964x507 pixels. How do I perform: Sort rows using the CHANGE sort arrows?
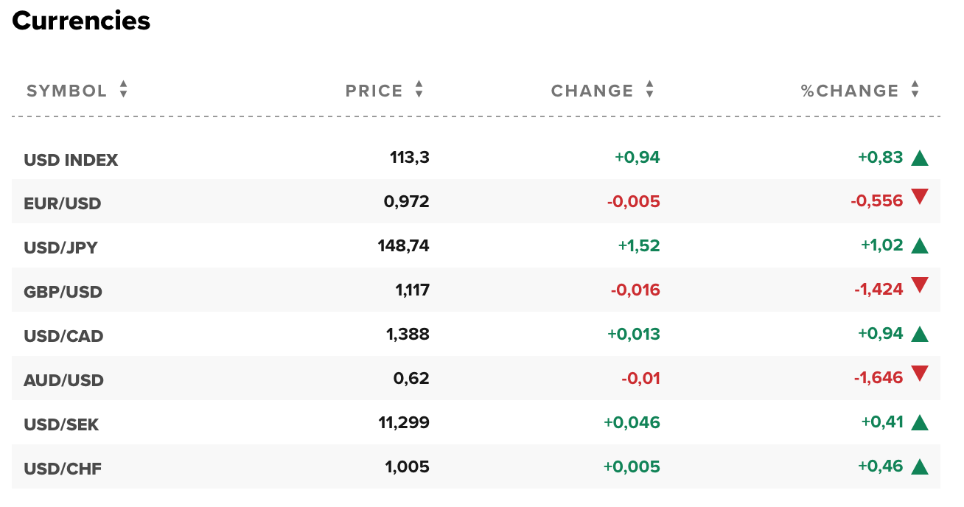pyautogui.click(x=649, y=90)
